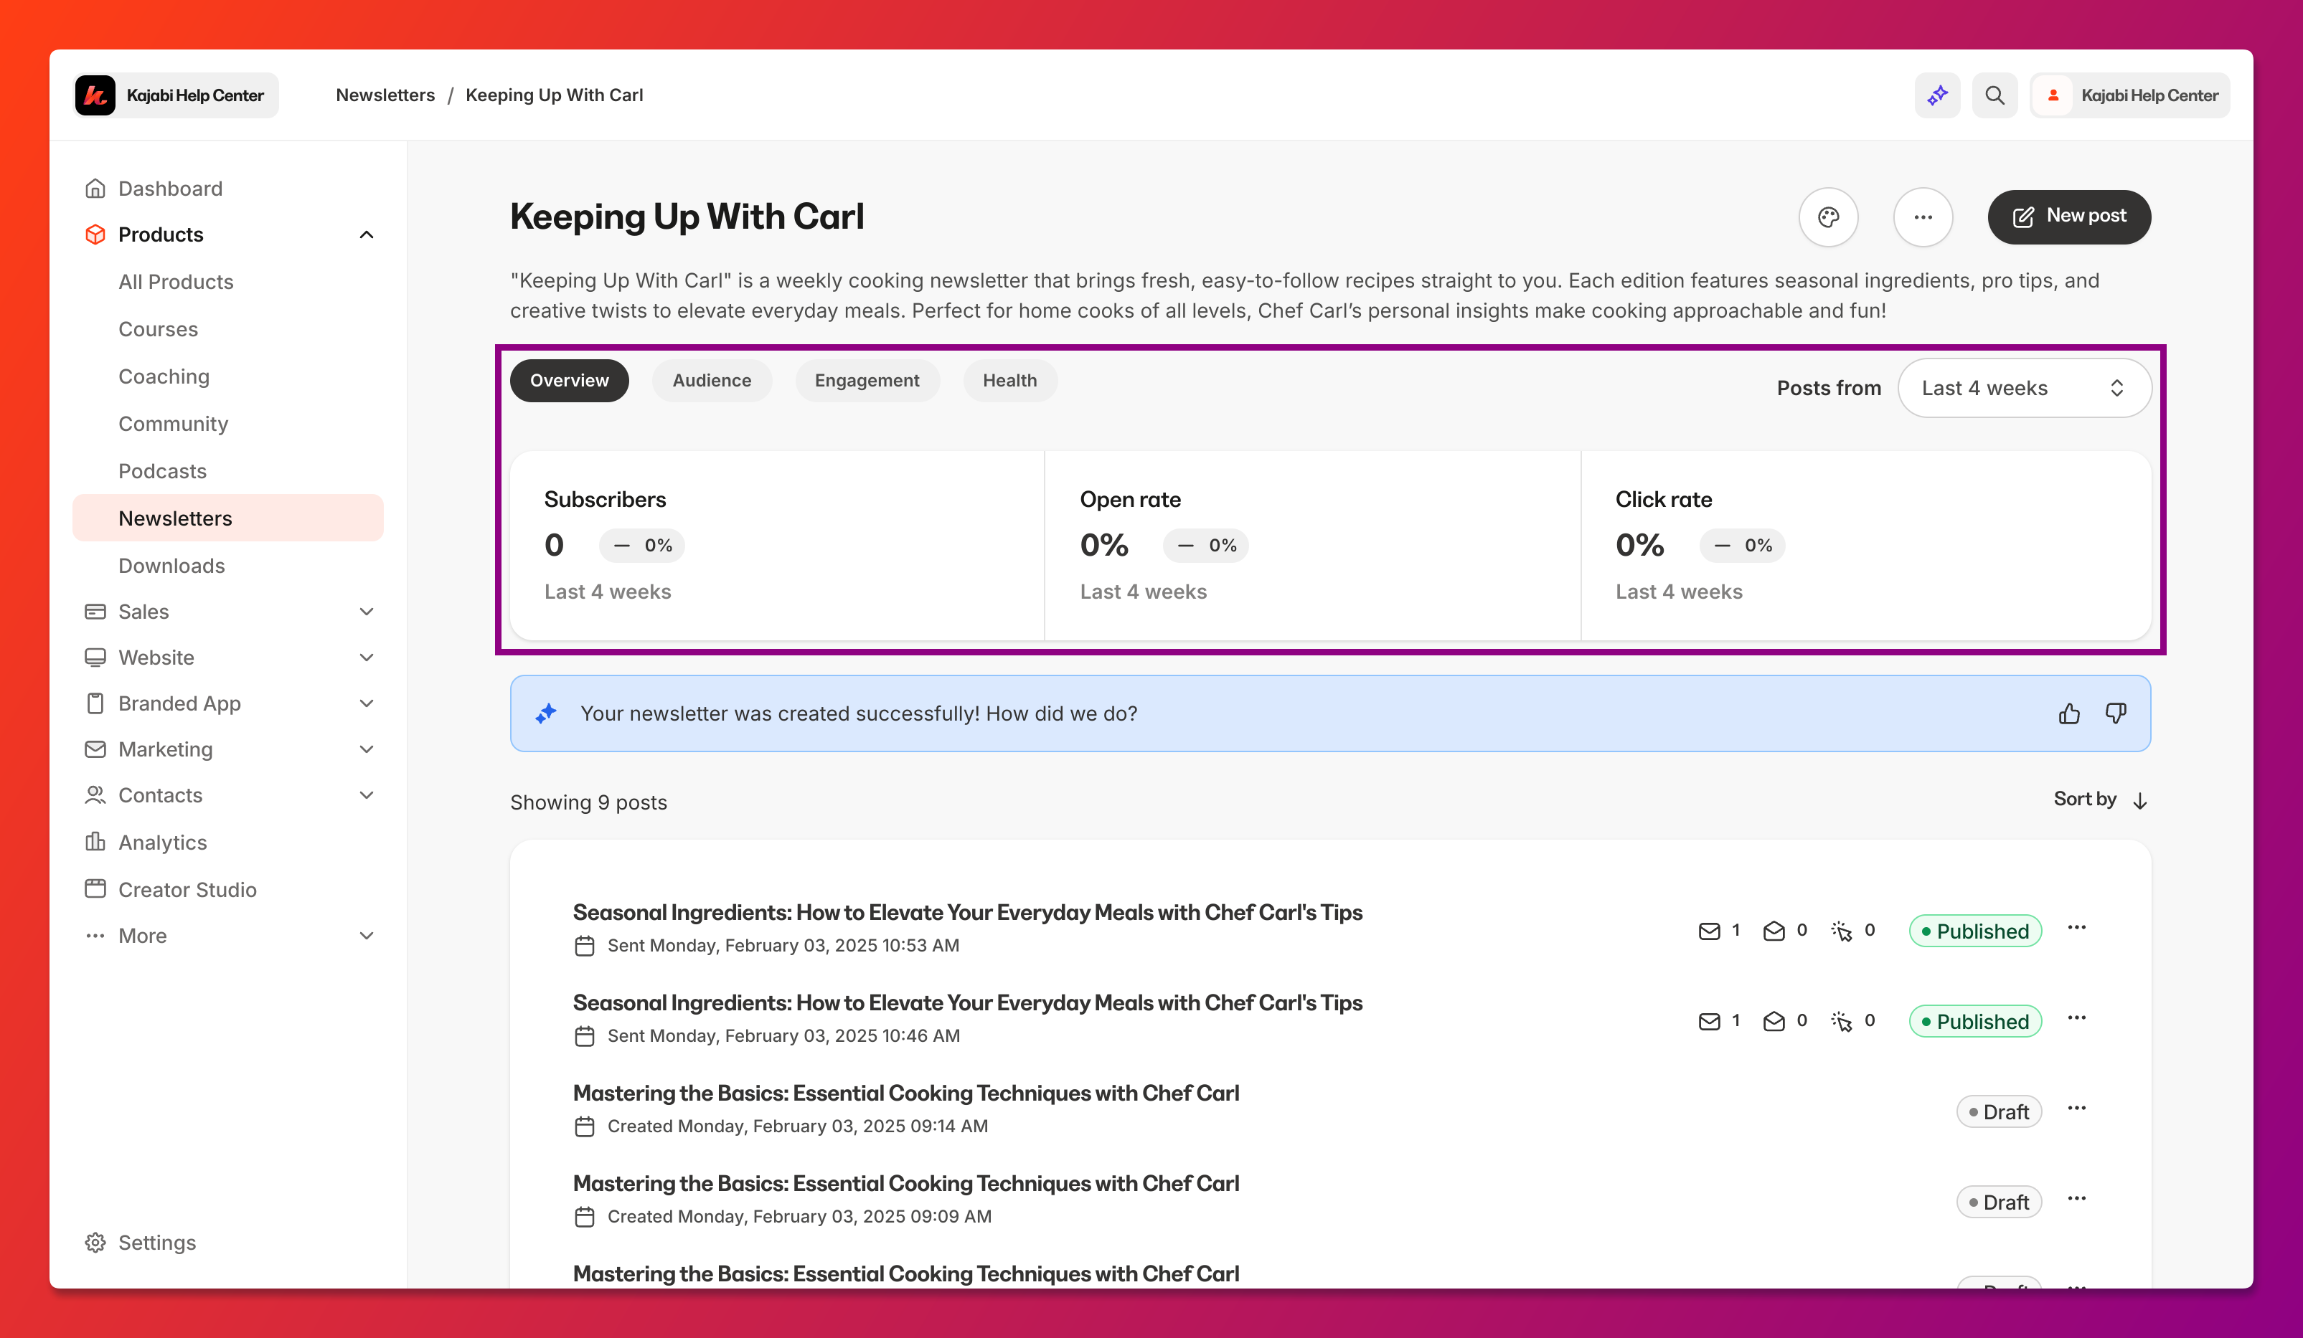This screenshot has width=2303, height=1338.
Task: Expand the Website menu chevron
Action: point(367,658)
